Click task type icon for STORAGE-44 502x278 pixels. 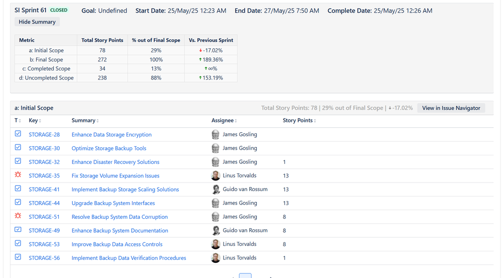pyautogui.click(x=18, y=202)
